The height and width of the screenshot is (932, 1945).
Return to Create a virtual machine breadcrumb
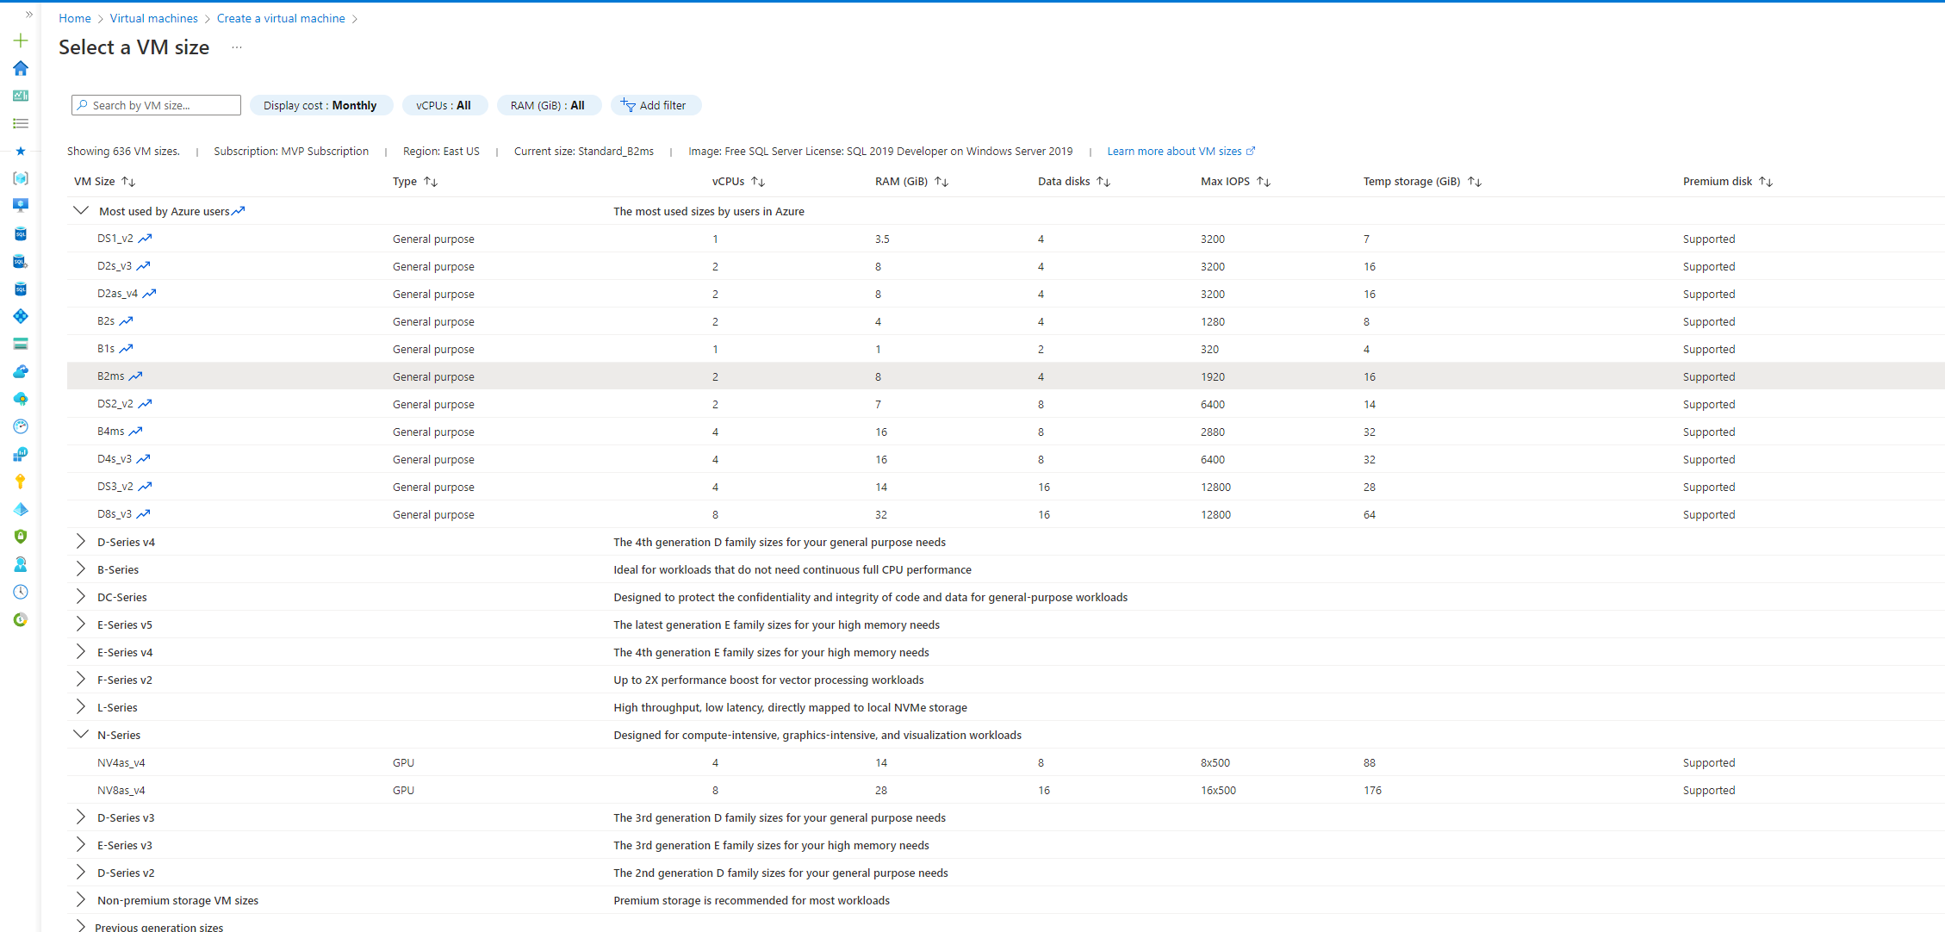pos(281,18)
